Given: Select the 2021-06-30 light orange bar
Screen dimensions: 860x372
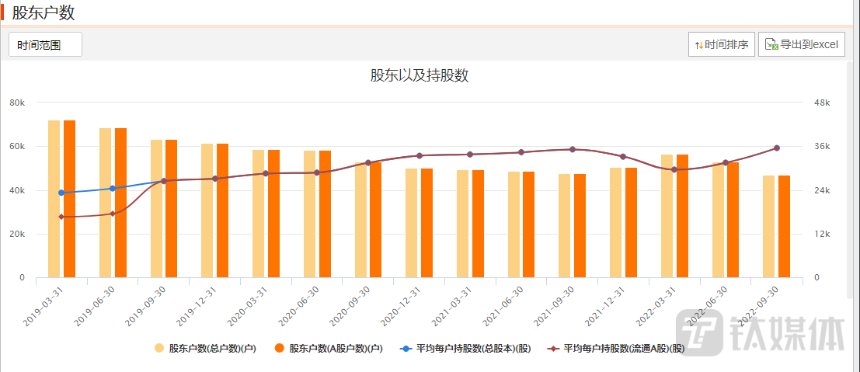Looking at the screenshot, I should pyautogui.click(x=514, y=224).
